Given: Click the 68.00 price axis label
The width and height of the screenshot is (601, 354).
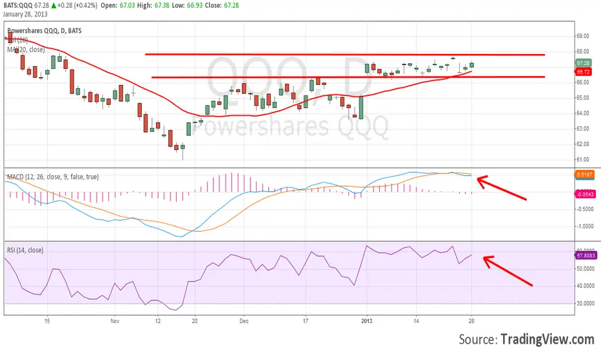Looking at the screenshot, I should [x=582, y=51].
